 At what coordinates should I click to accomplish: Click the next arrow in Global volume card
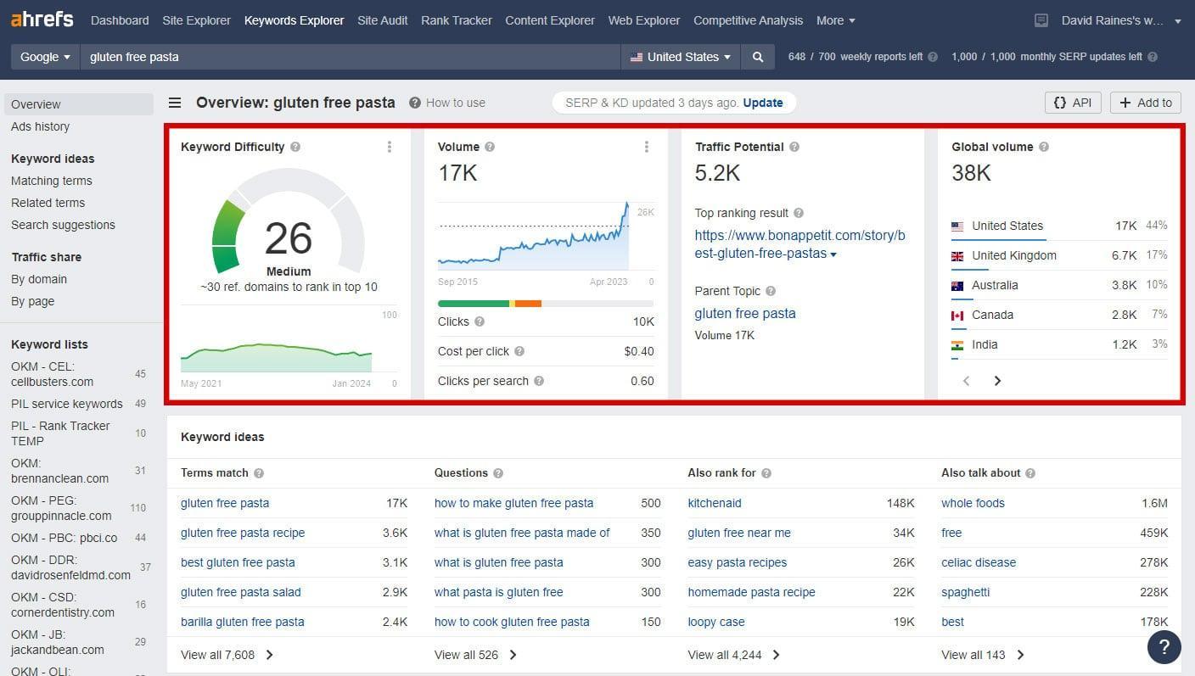tap(997, 381)
